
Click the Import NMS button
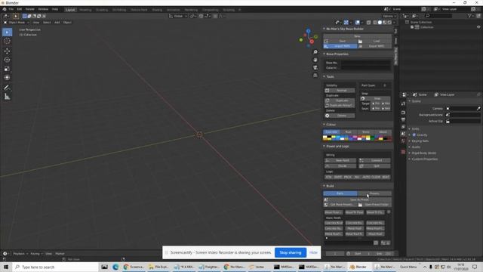340,46
